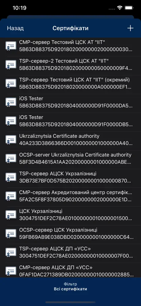Select CMP-сервер Акредитований центр сертифікації row
Screen dimensions: 141x306
(70, 196)
